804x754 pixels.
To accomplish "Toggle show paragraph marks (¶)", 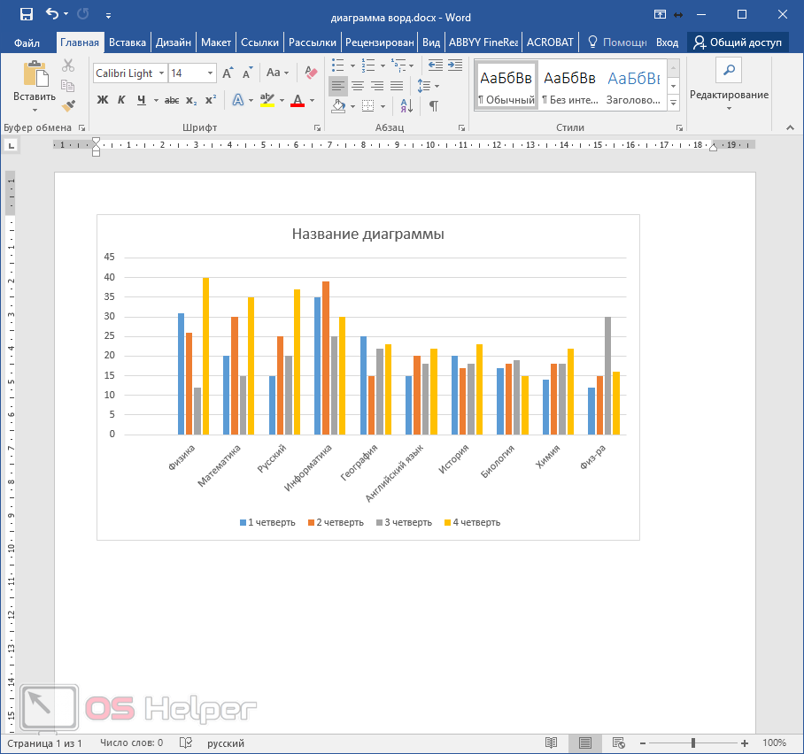I will [x=433, y=106].
